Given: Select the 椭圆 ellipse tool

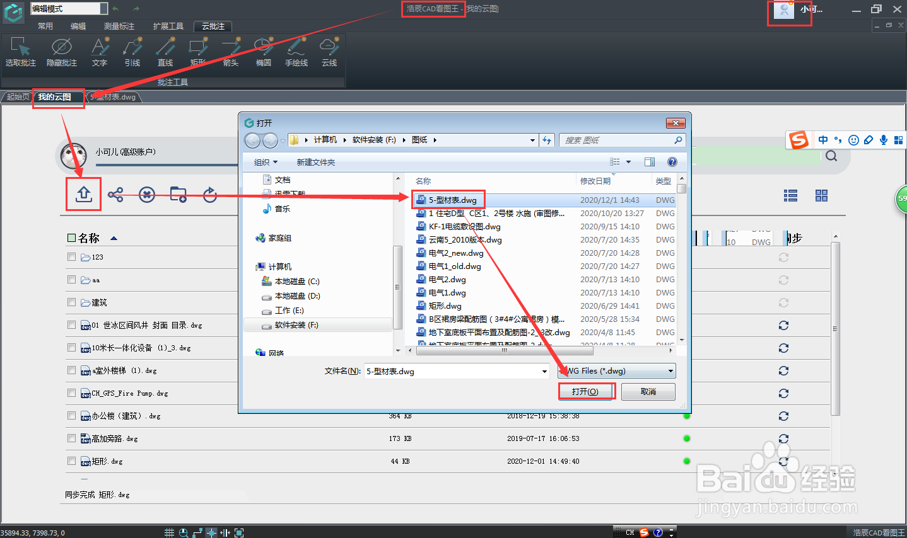Looking at the screenshot, I should click(264, 52).
